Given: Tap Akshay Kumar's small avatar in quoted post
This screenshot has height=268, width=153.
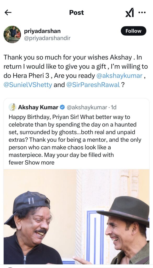Looking at the screenshot, I should point(13,107).
